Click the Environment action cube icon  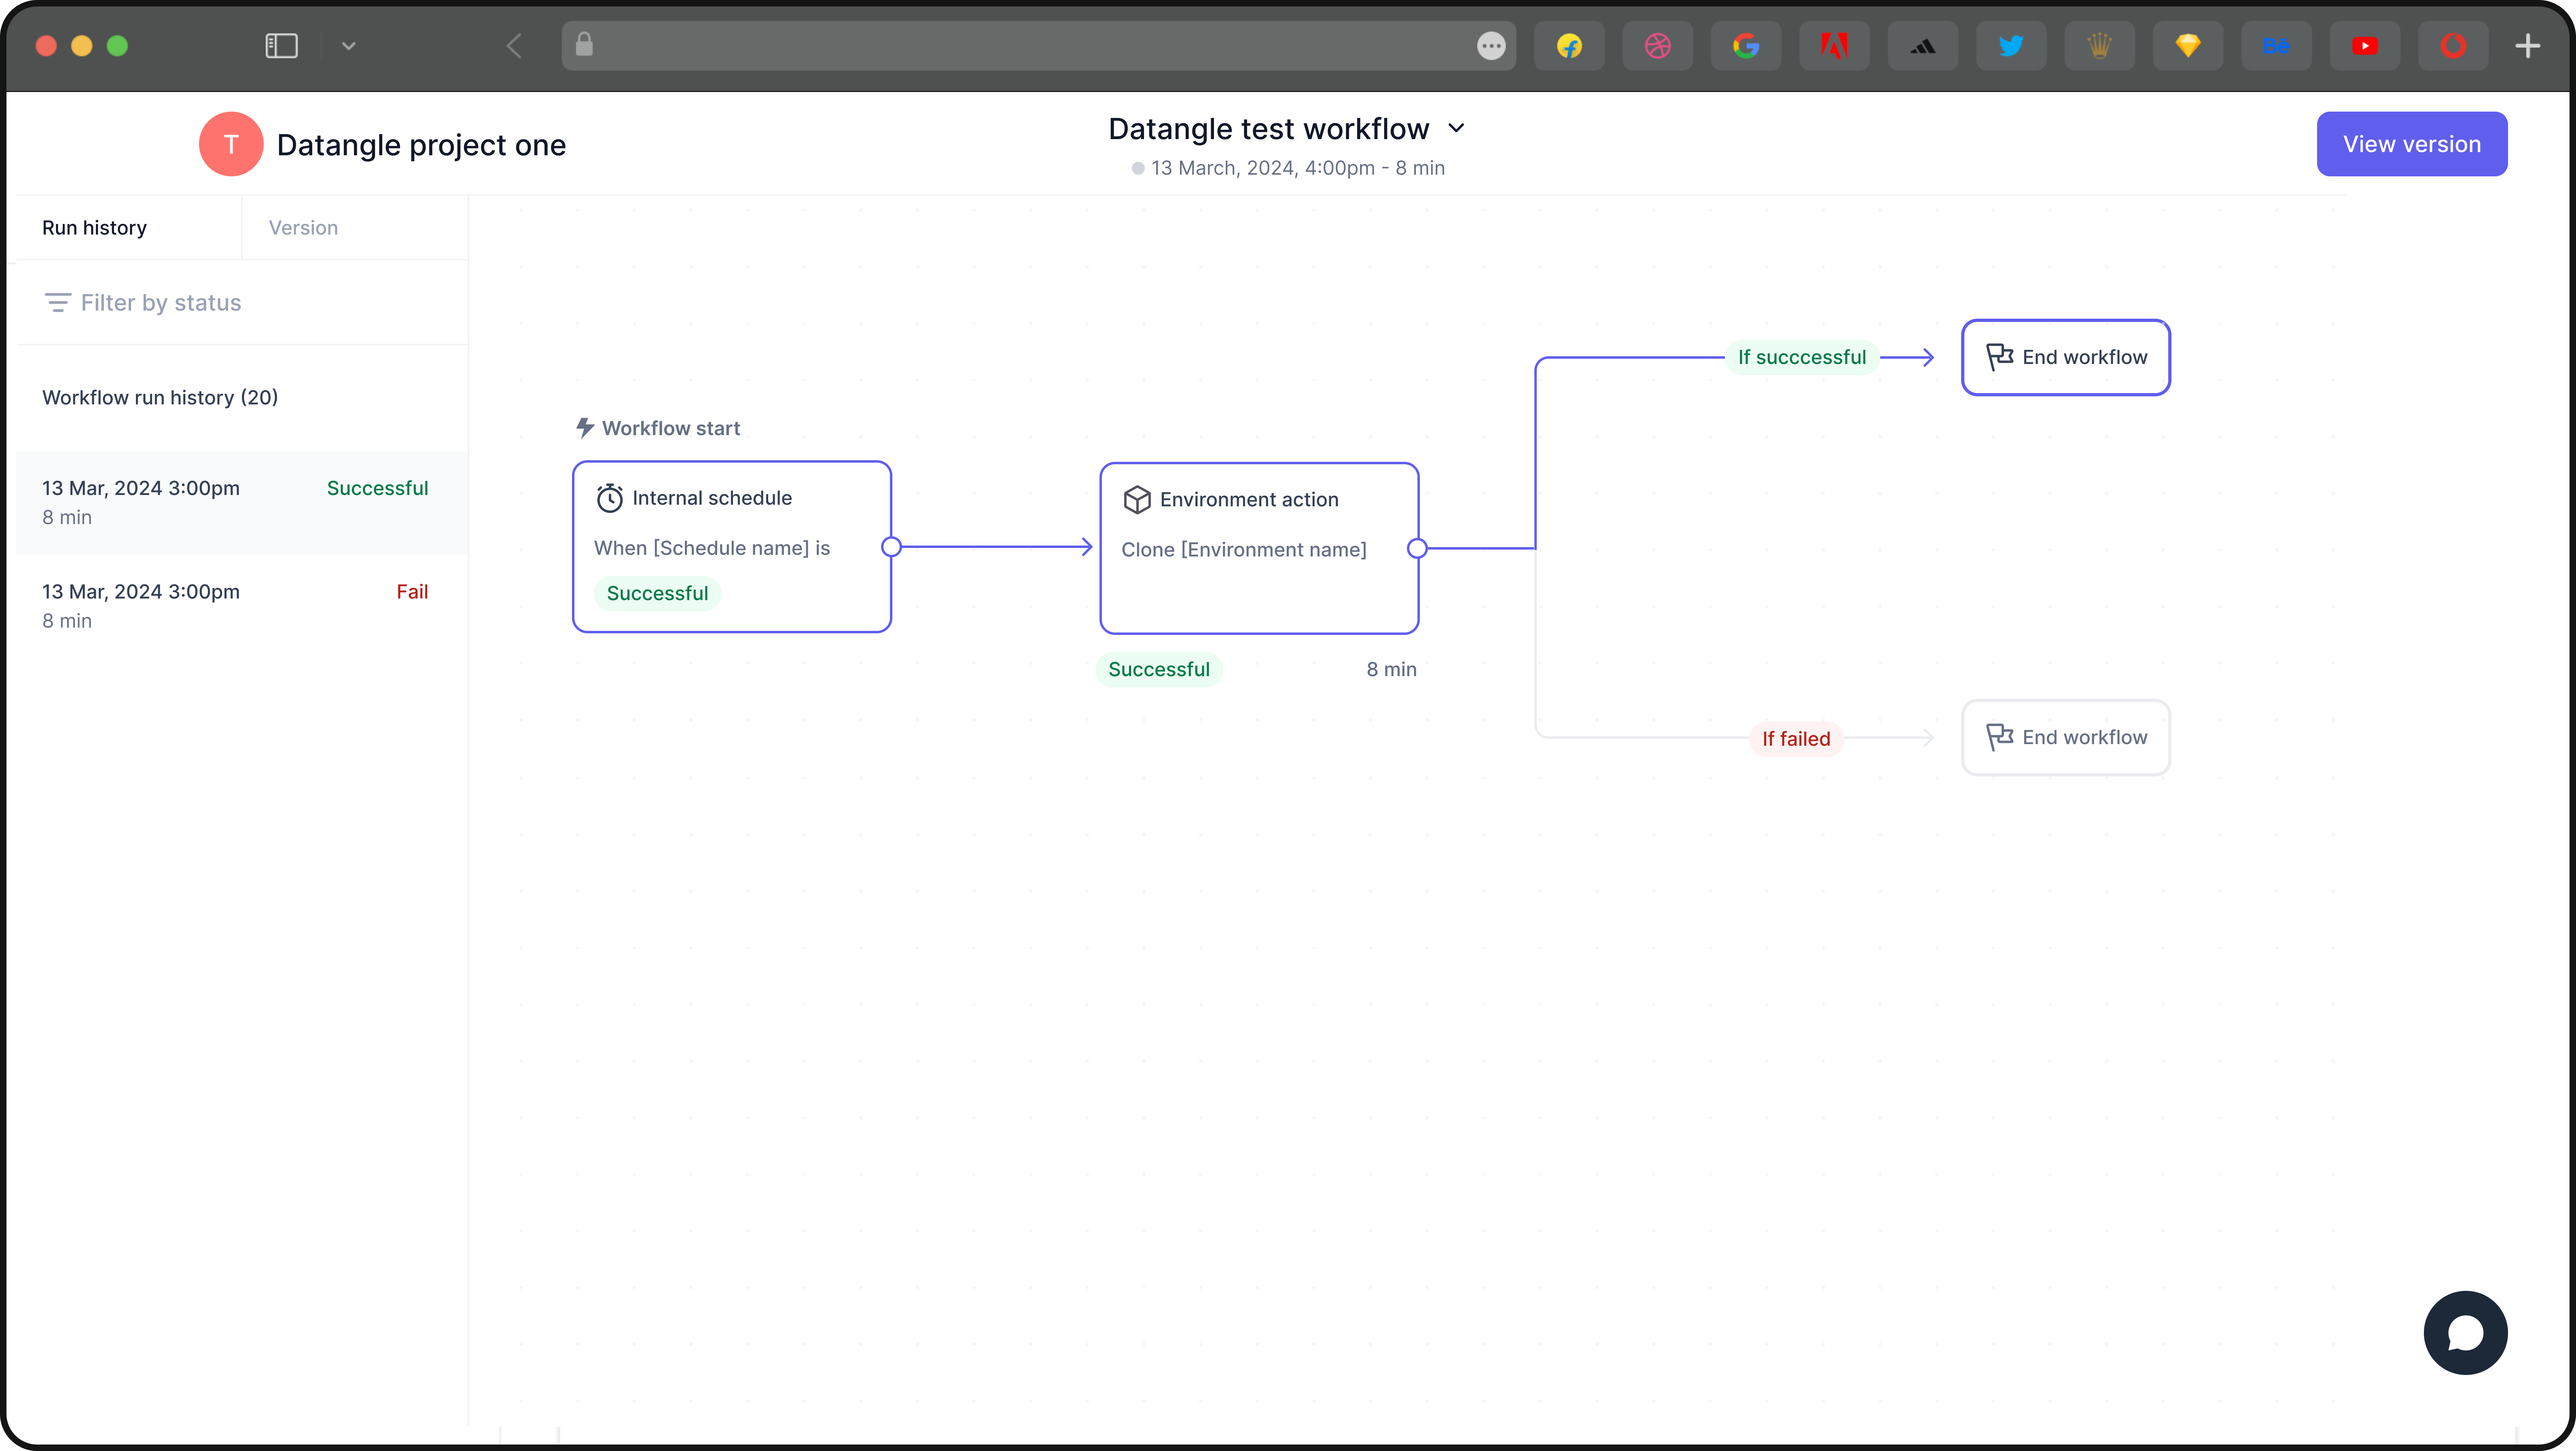[x=1137, y=499]
